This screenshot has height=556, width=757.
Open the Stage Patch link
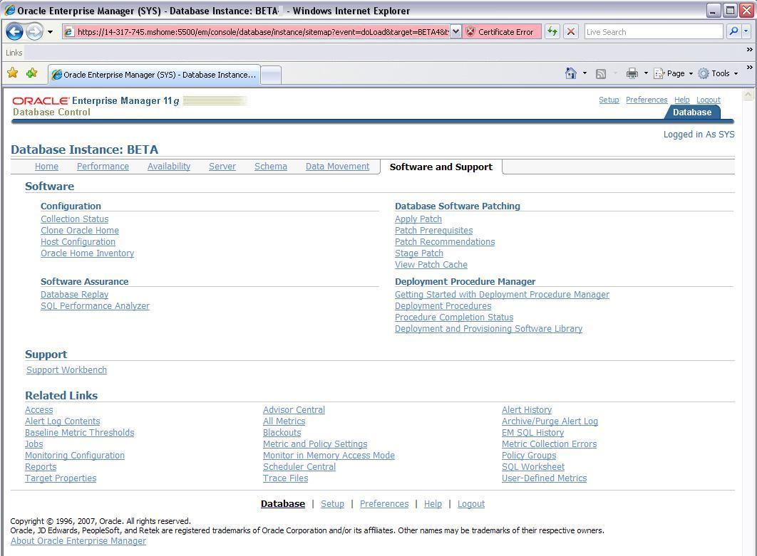[x=418, y=253]
